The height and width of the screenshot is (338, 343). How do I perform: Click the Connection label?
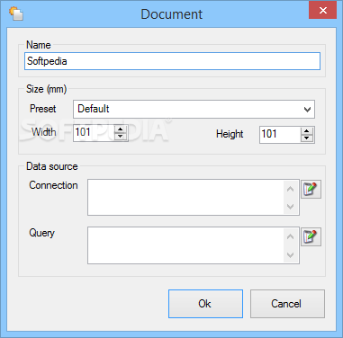click(x=53, y=185)
